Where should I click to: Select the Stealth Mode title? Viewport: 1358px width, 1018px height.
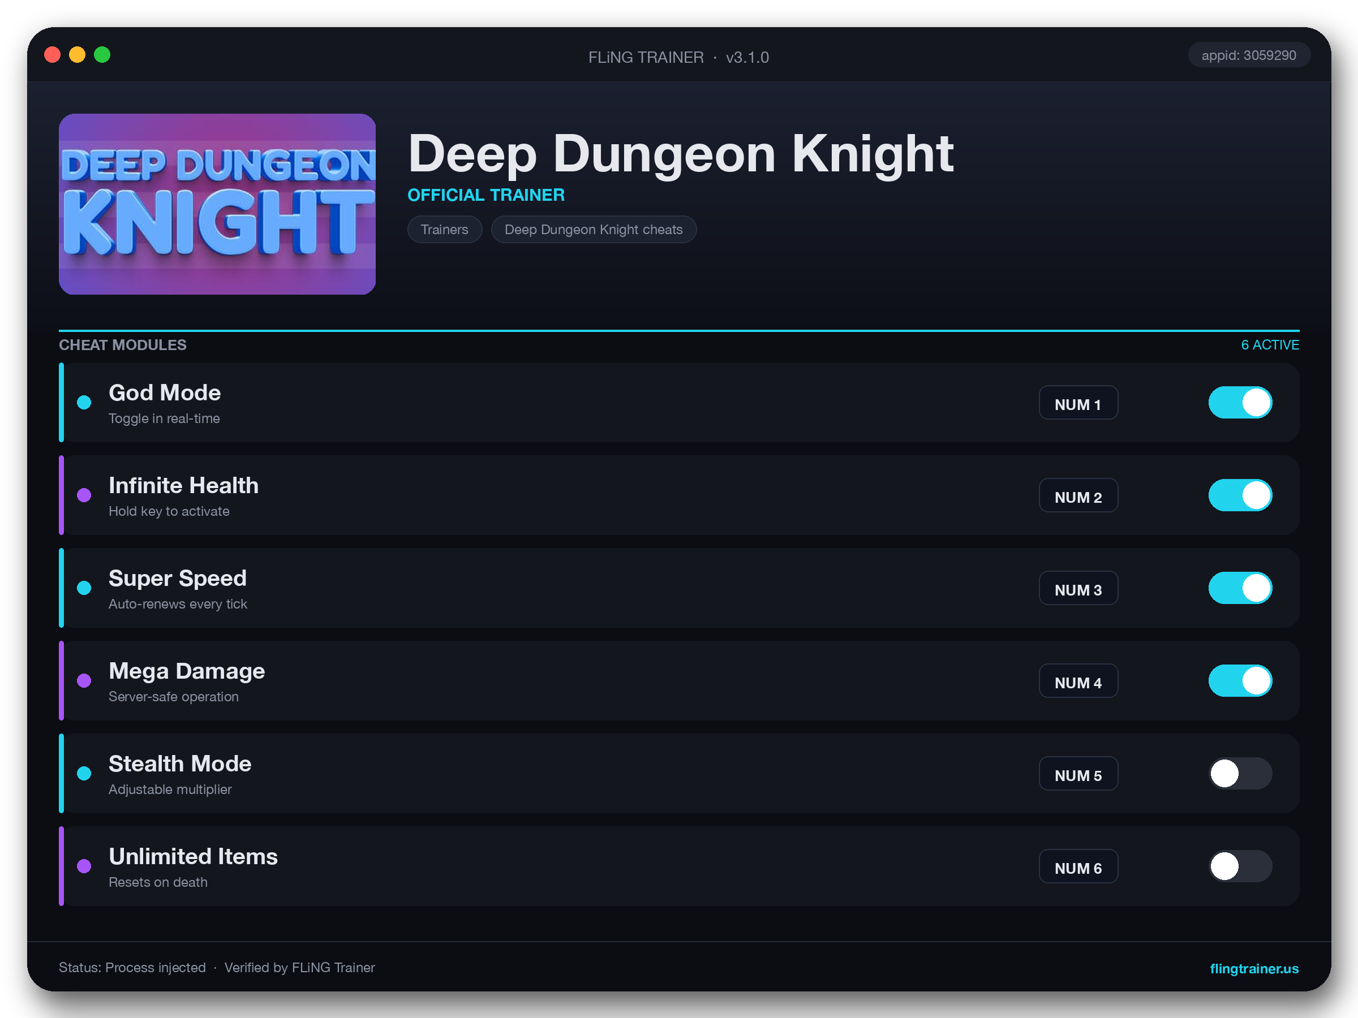180,764
